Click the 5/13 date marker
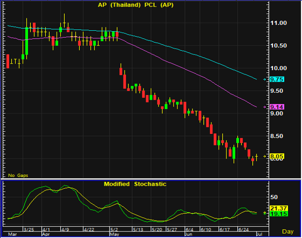Screen dimensions: 302x238 click(138, 229)
